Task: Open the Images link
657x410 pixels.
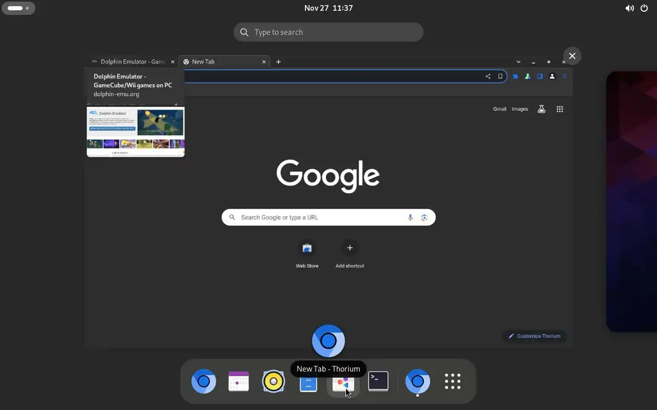Action: click(520, 109)
